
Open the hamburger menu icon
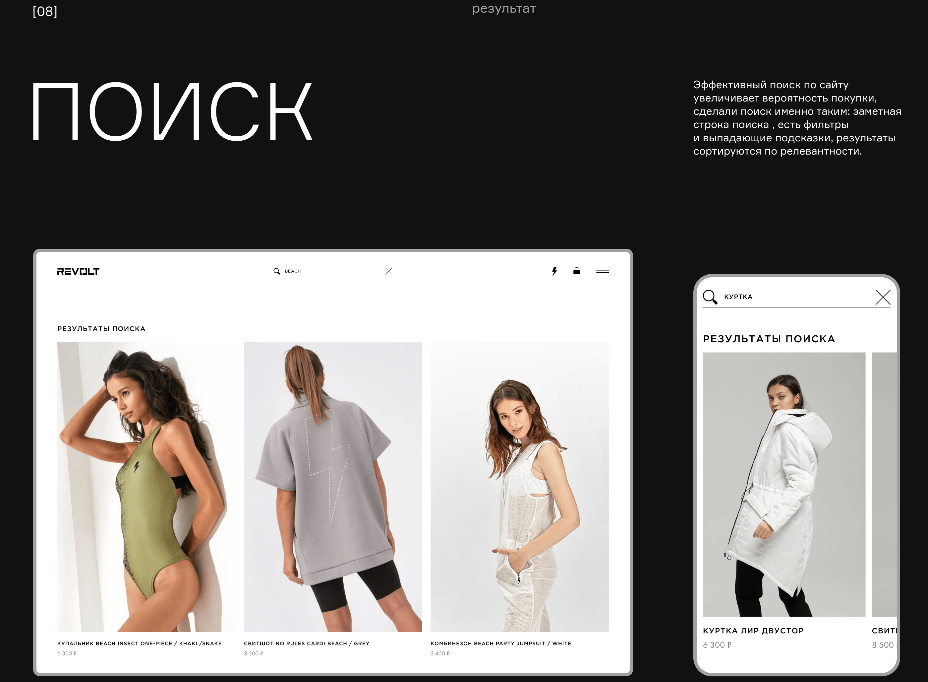[602, 271]
